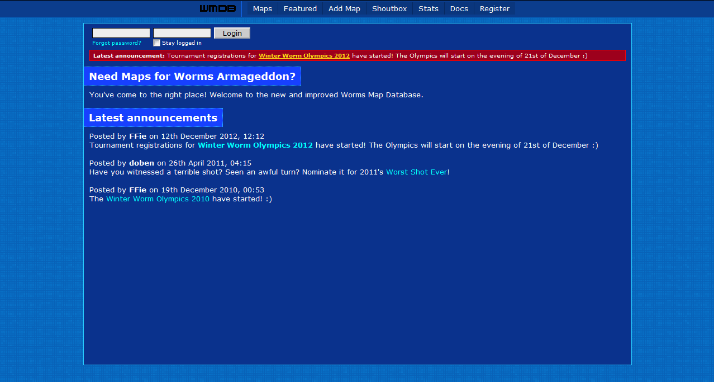Click the Need Maps for Worms Armageddon heading
The height and width of the screenshot is (382, 714).
click(x=192, y=76)
